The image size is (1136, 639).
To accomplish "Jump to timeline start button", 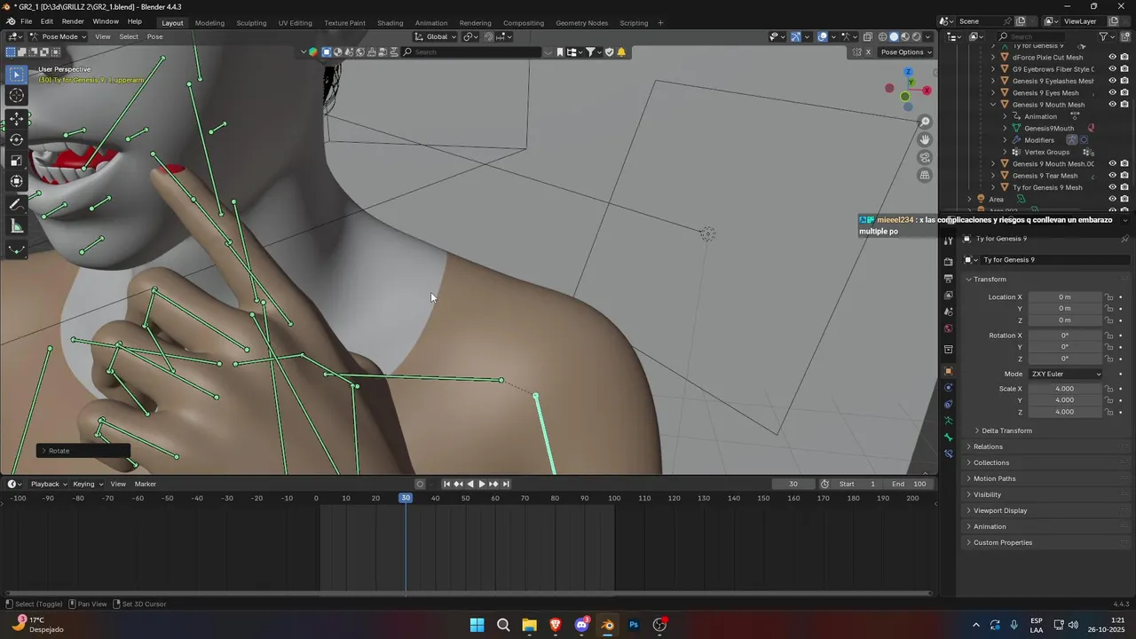I will (446, 484).
